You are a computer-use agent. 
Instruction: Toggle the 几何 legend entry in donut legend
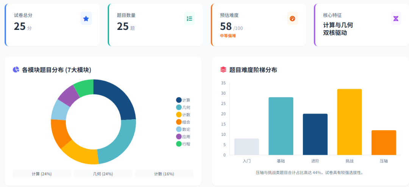click(183, 108)
